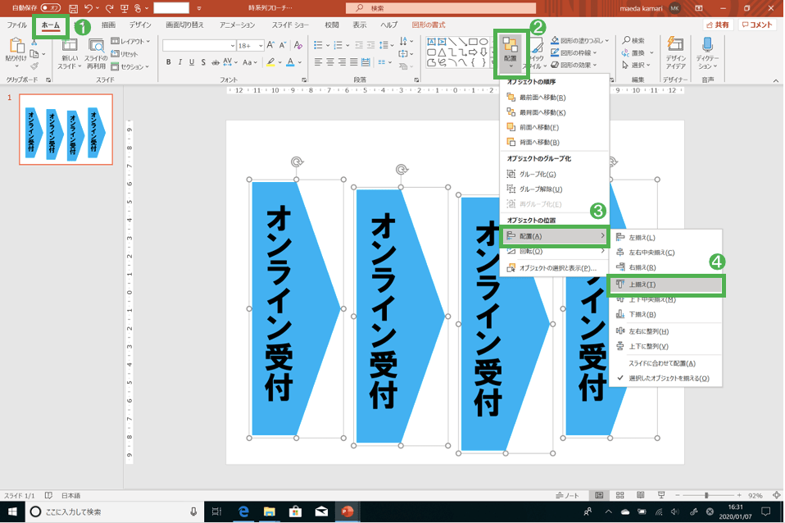Click the 配置 (Arrange) button
Viewport: 785px width, 523px height.
[510, 53]
